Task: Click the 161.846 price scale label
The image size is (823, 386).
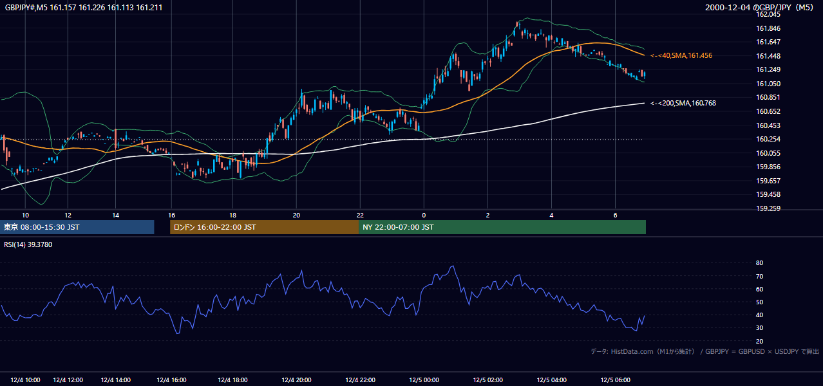Action: 768,28
